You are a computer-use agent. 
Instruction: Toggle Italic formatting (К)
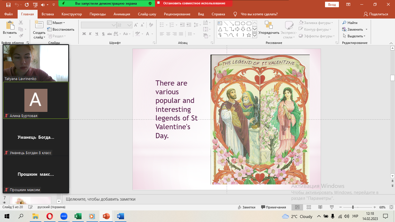[x=90, y=34]
